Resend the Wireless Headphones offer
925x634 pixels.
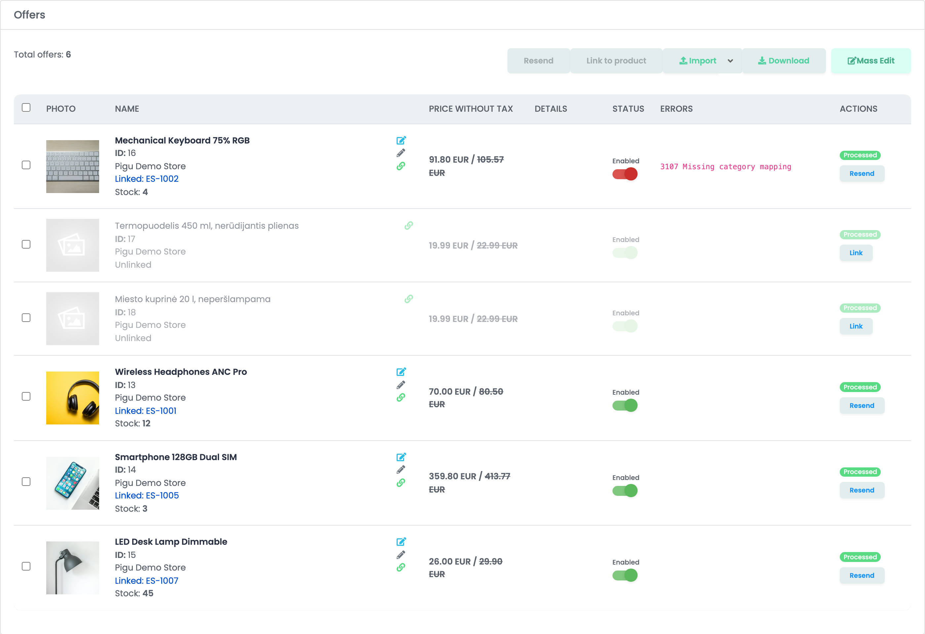(x=862, y=405)
